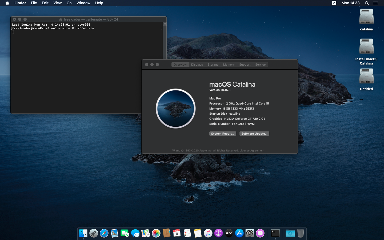
Task: Click the Terminal icon in dock
Action: point(275,233)
